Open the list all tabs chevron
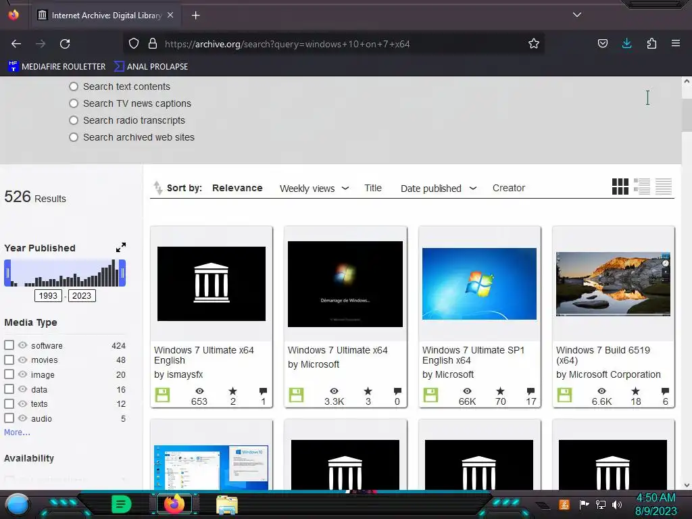 577,15
